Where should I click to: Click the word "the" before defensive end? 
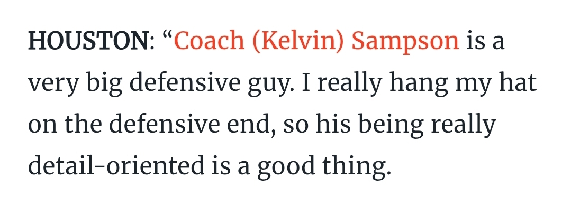[84, 124]
